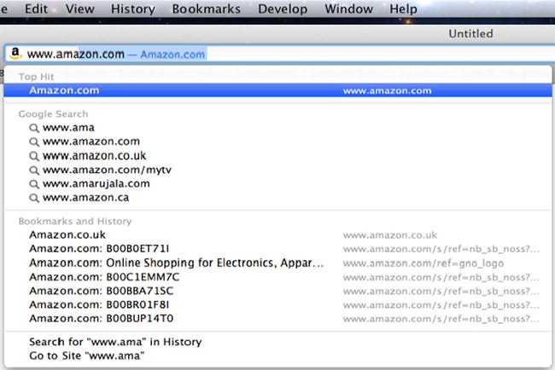
Task: Open "Online Shopping for Electronics" history entry
Action: [x=277, y=263]
